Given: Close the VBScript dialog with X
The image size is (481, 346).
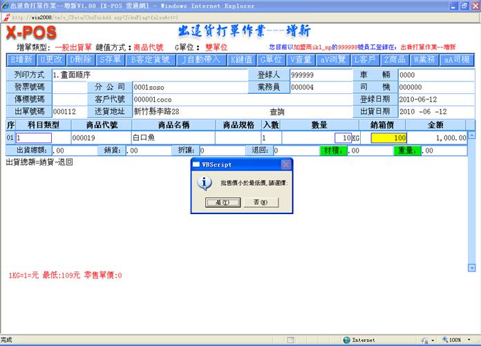Looking at the screenshot, I should 286,164.
